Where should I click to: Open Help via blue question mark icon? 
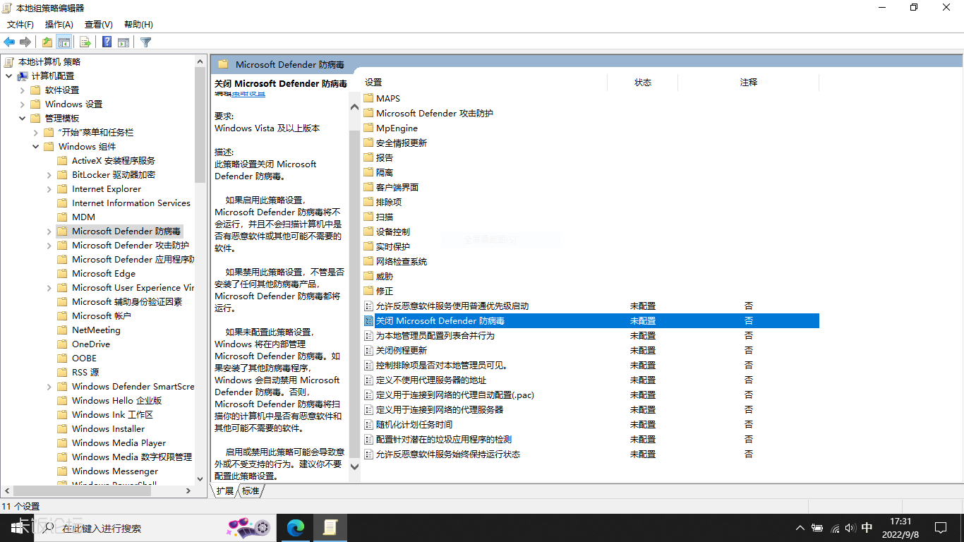pos(107,42)
